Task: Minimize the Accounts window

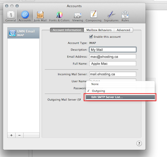Action: 12,6
